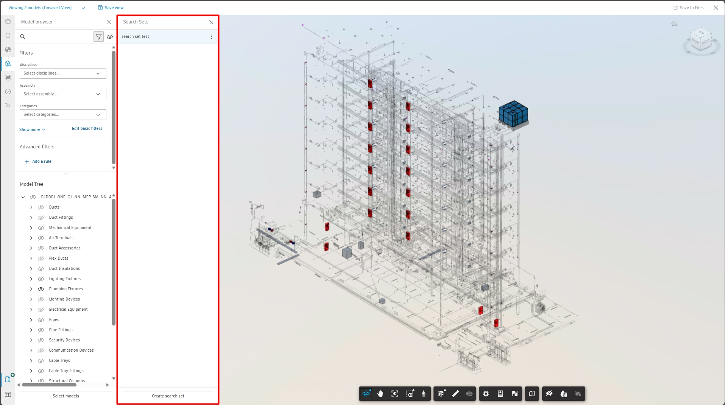Open viewer Settings gear
725x405 pixels.
click(486, 394)
